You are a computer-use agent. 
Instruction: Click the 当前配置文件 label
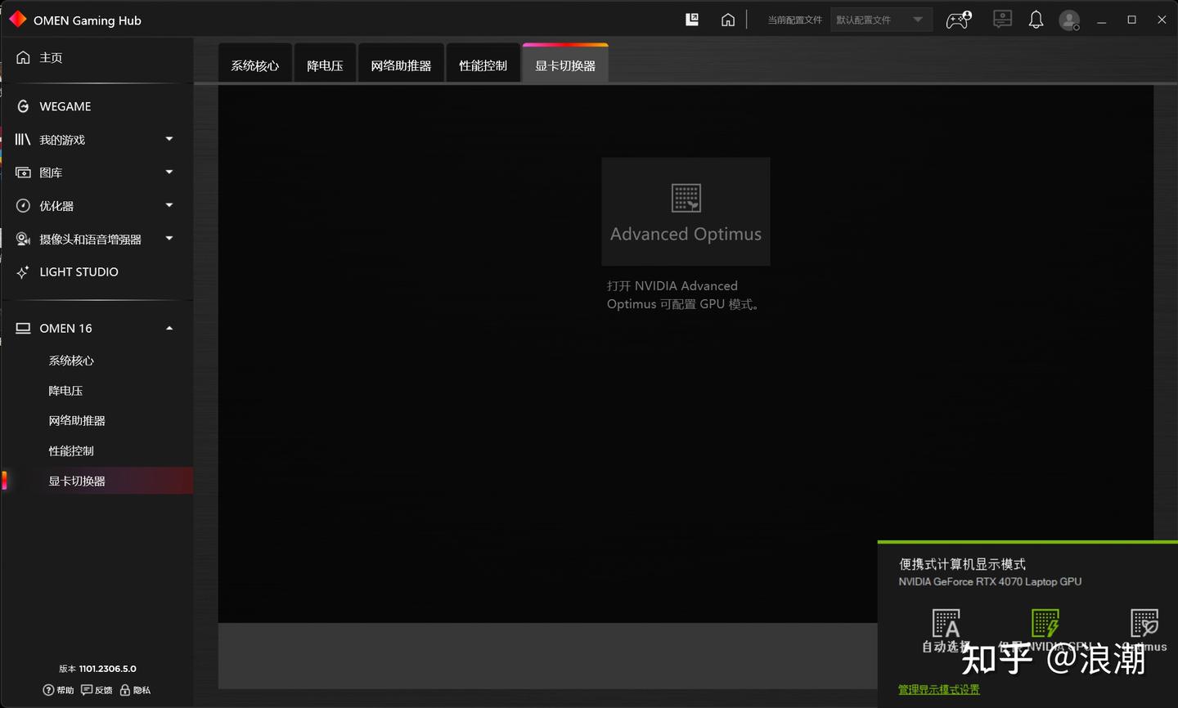(x=794, y=20)
